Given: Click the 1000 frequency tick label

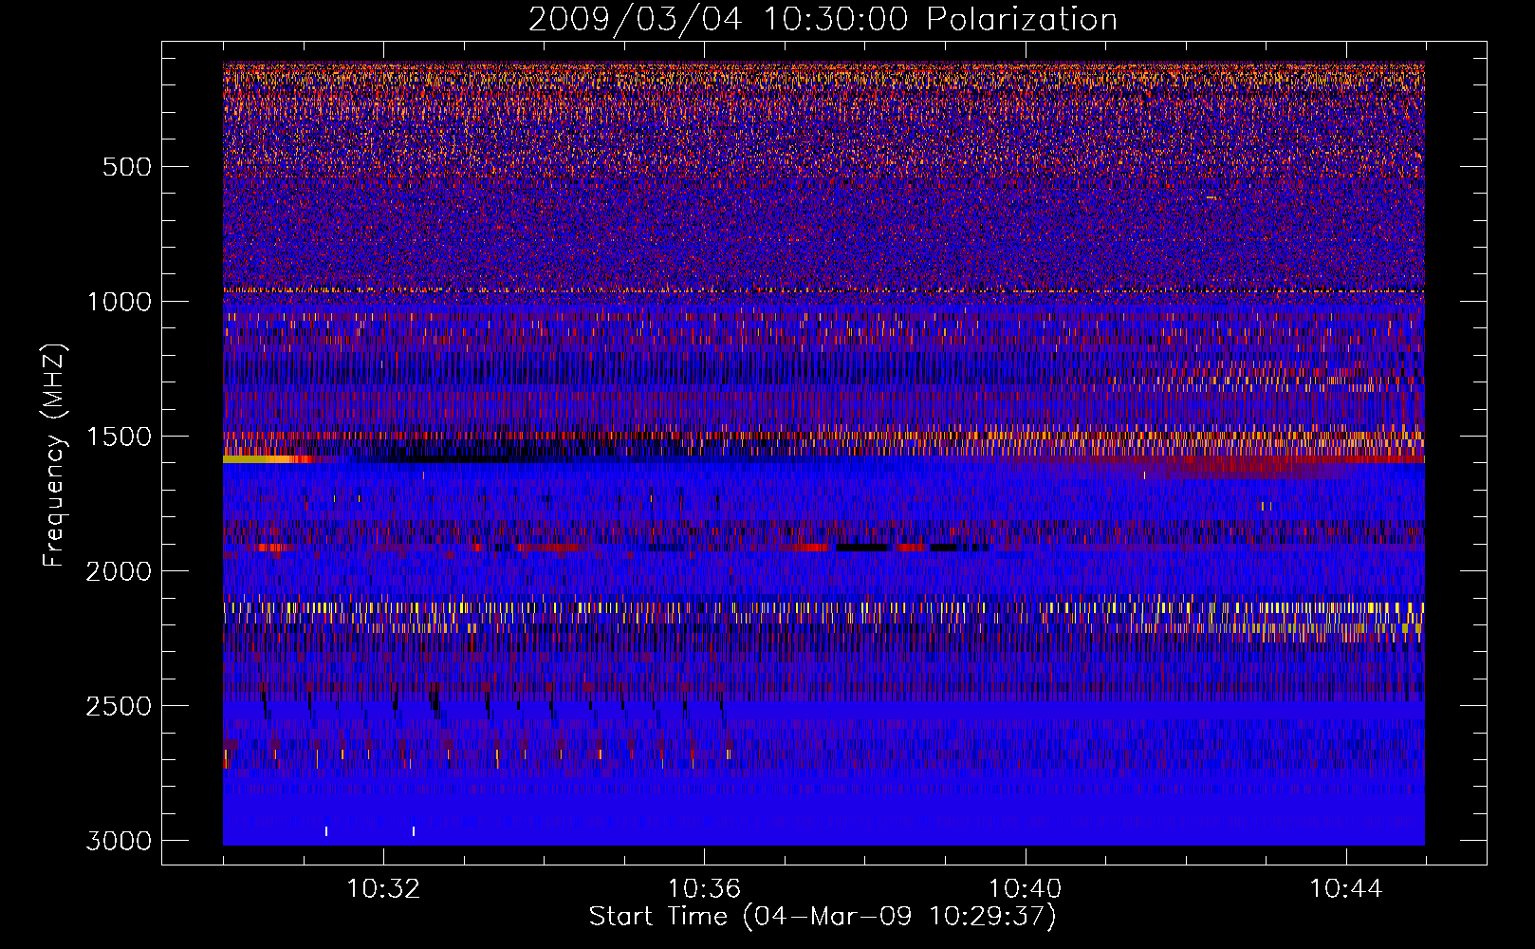Looking at the screenshot, I should pyautogui.click(x=119, y=302).
